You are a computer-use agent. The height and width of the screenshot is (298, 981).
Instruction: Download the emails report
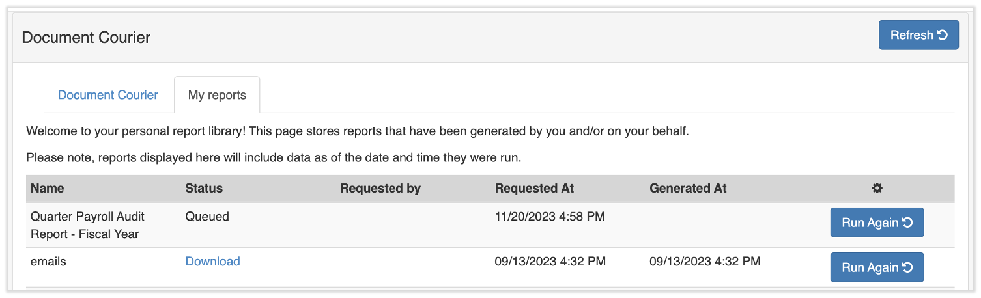coord(212,262)
